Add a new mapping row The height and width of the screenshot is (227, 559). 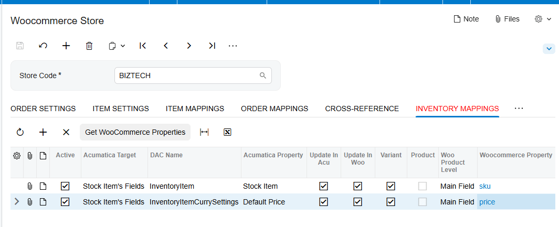coord(43,132)
